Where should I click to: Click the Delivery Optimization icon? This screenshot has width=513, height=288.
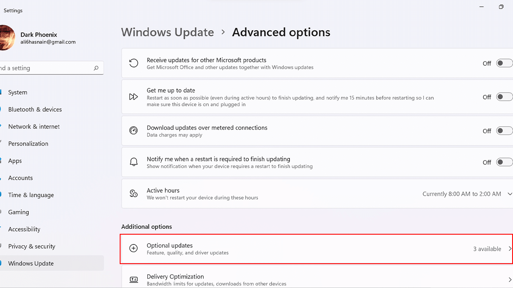click(134, 279)
